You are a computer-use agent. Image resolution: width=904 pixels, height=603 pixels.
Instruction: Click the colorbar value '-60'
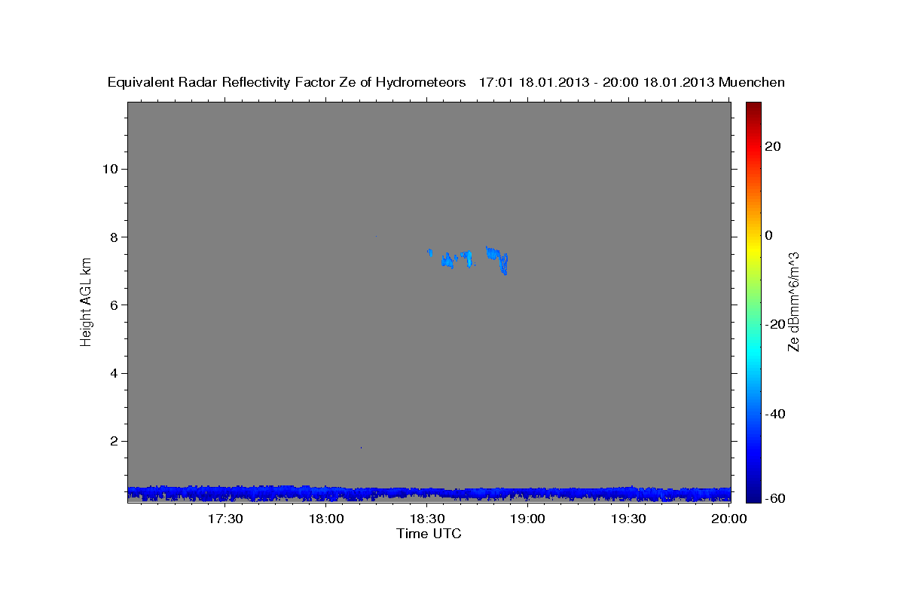(774, 498)
